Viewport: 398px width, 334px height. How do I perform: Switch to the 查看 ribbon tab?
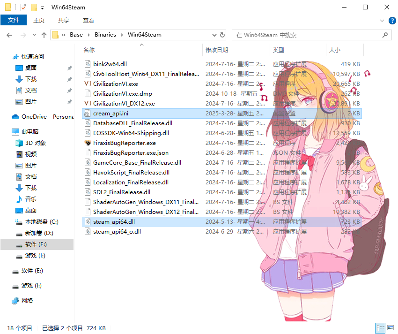88,20
